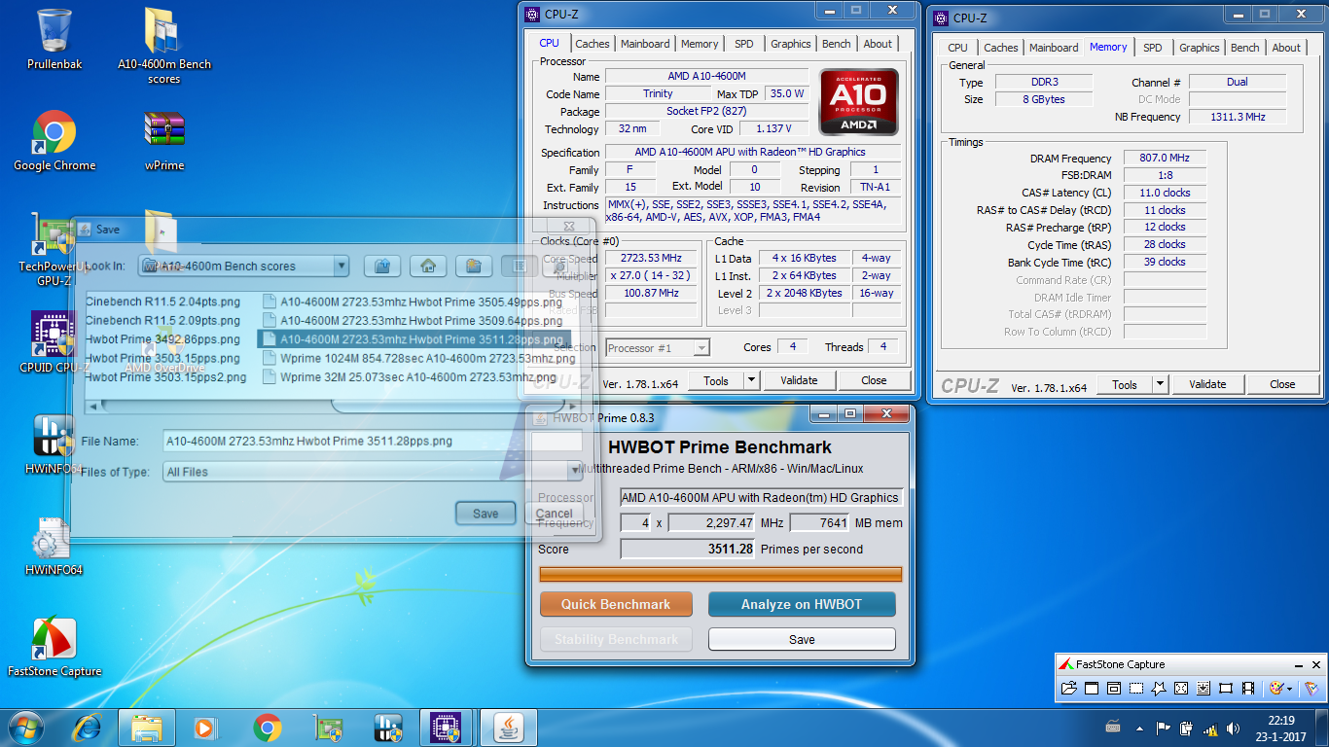Open Processor #1 selection dropdown

tap(658, 347)
